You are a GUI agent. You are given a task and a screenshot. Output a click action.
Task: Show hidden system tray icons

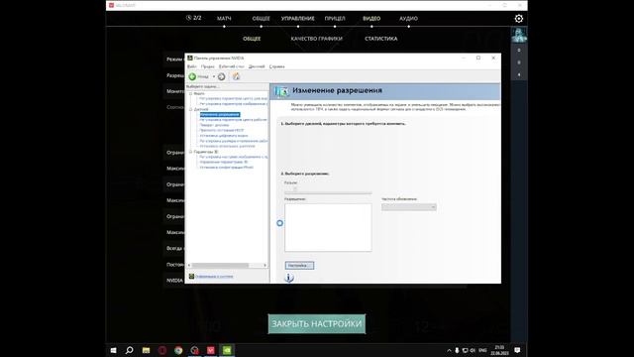[x=449, y=350]
